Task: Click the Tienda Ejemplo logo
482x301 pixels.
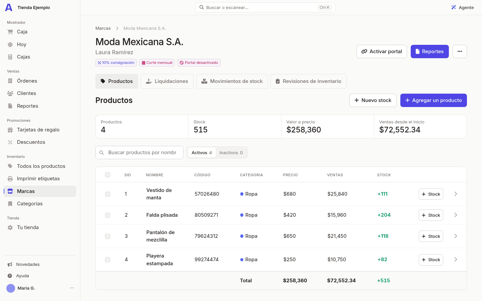Action: pyautogui.click(x=9, y=7)
